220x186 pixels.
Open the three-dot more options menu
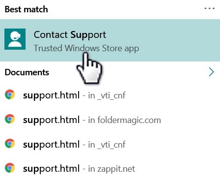(x=209, y=8)
